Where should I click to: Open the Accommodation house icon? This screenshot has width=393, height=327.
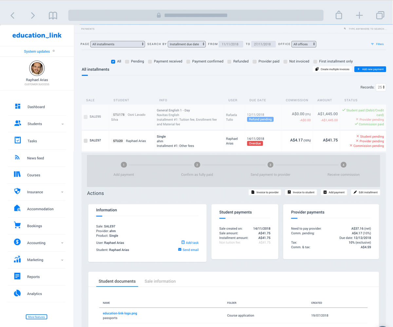18,208
